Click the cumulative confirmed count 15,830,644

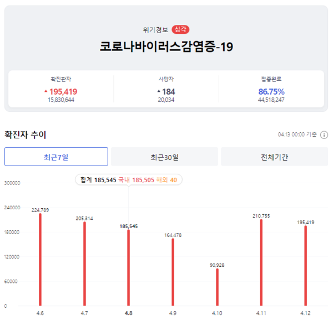pos(61,100)
